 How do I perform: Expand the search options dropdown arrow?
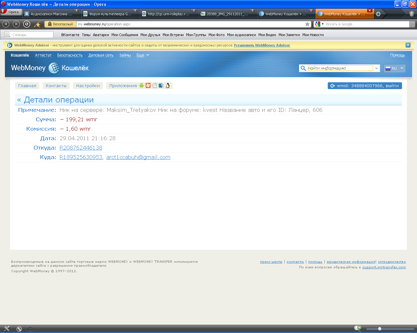coord(377,68)
